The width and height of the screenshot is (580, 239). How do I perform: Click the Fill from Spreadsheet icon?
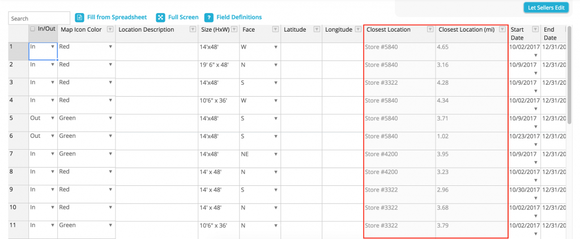79,18
